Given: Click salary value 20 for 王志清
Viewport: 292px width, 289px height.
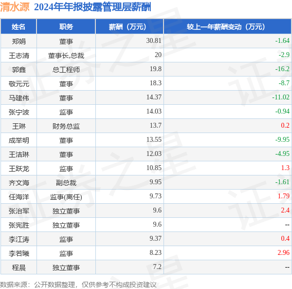Looking at the screenshot, I should click(158, 55).
